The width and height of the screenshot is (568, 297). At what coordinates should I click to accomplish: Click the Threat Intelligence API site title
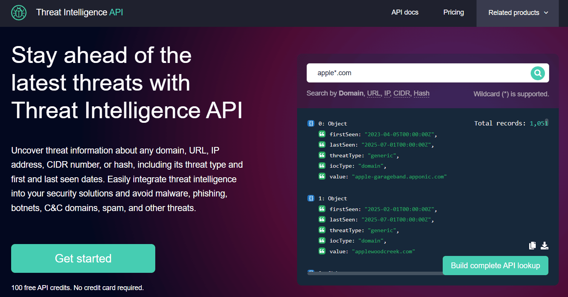[80, 12]
